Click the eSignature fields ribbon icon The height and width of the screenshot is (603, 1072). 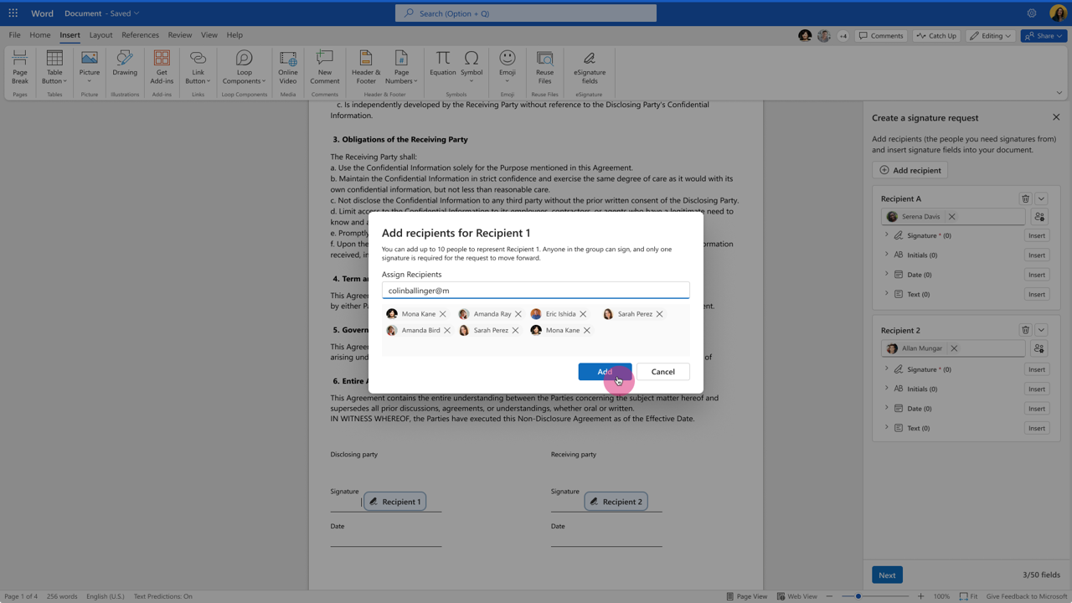(x=590, y=67)
